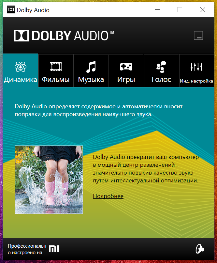Switch to the Фильмы tab label
The height and width of the screenshot is (263, 217).
pos(56,80)
